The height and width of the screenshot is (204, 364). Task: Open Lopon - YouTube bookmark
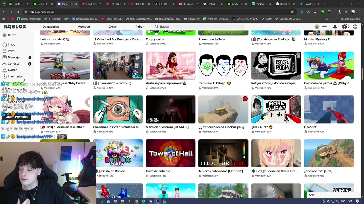pyautogui.click(x=112, y=19)
